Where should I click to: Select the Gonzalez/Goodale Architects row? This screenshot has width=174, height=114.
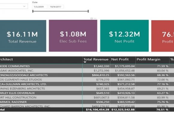87,75
